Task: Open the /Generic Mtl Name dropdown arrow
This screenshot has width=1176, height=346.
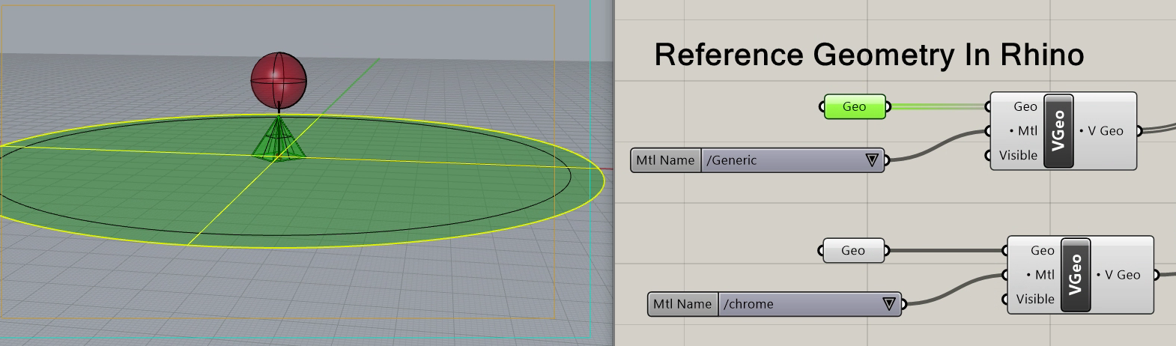Action: (x=872, y=160)
